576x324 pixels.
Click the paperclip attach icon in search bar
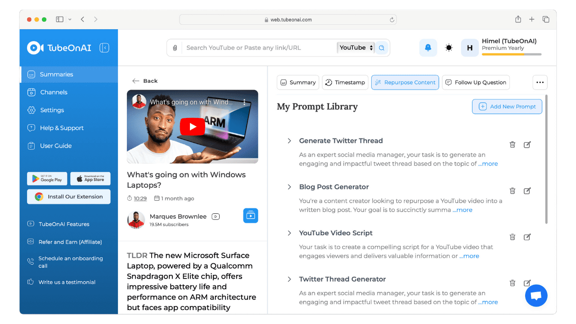(175, 48)
